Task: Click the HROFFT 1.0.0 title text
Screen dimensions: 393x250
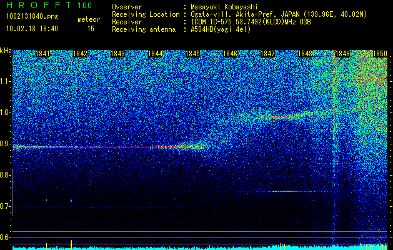Action: (49, 5)
